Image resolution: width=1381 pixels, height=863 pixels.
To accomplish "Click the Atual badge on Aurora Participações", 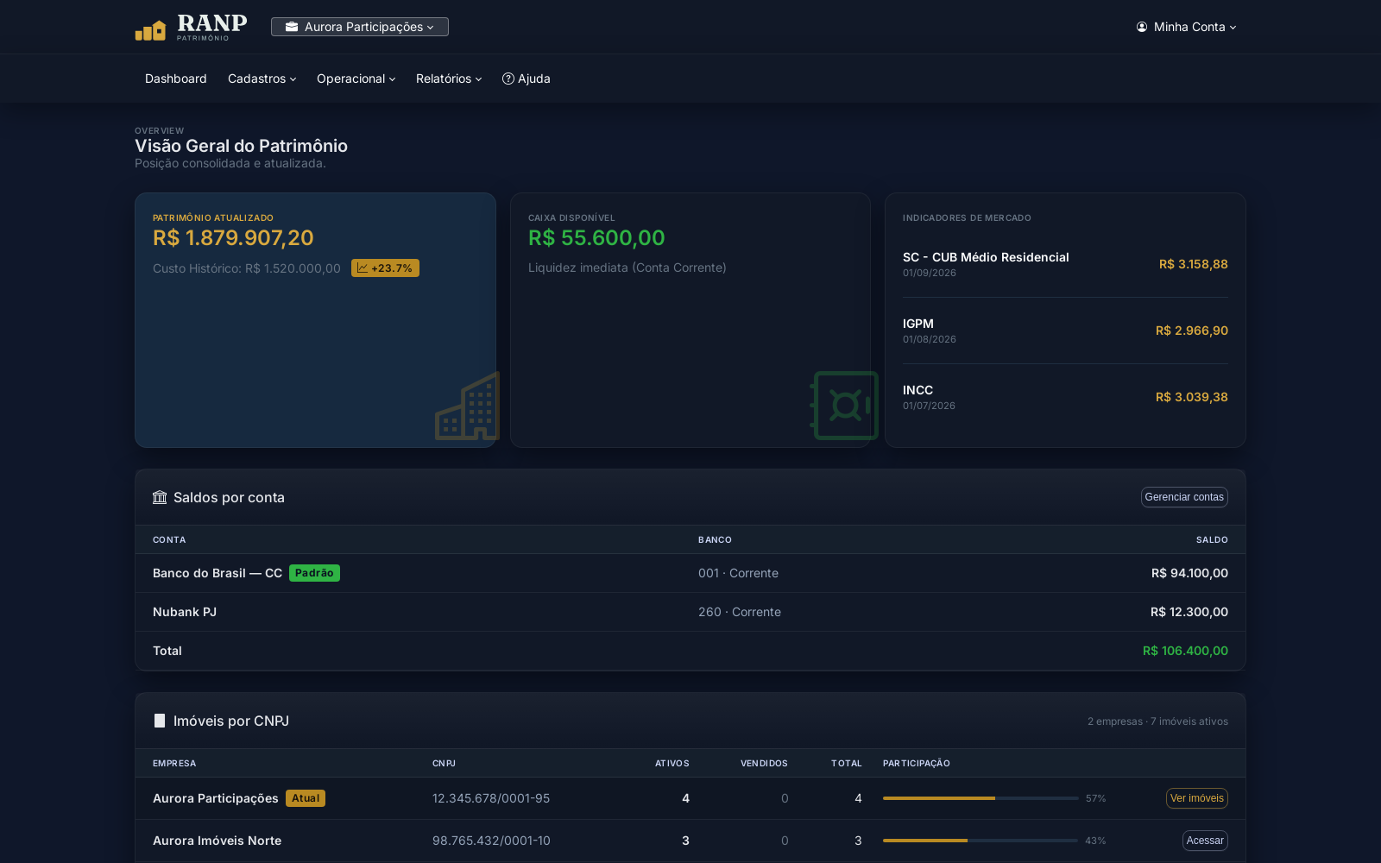I will point(306,798).
